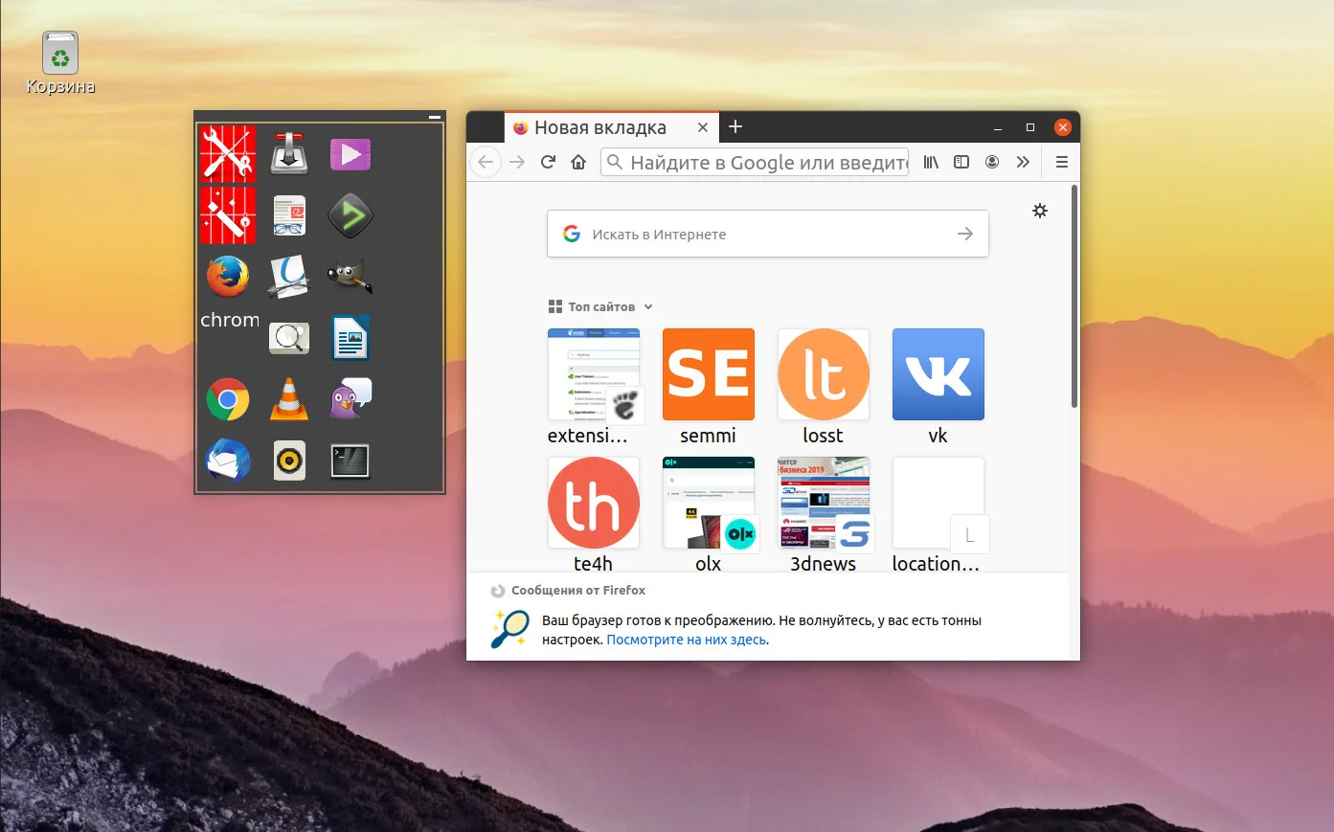Image resolution: width=1334 pixels, height=832 pixels.
Task: Click the Сообщения от Firefox heading
Action: click(578, 591)
